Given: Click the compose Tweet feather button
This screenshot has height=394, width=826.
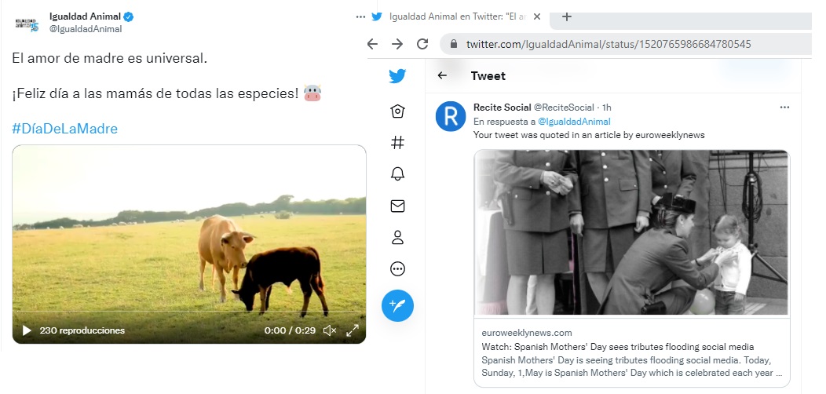Looking at the screenshot, I should click(x=397, y=305).
